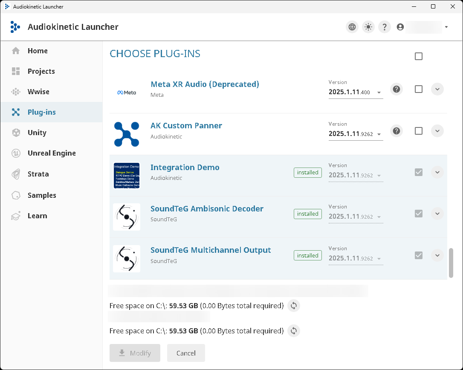463x370 pixels.
Task: Check the AK Custom Panner checkbox
Action: (418, 131)
